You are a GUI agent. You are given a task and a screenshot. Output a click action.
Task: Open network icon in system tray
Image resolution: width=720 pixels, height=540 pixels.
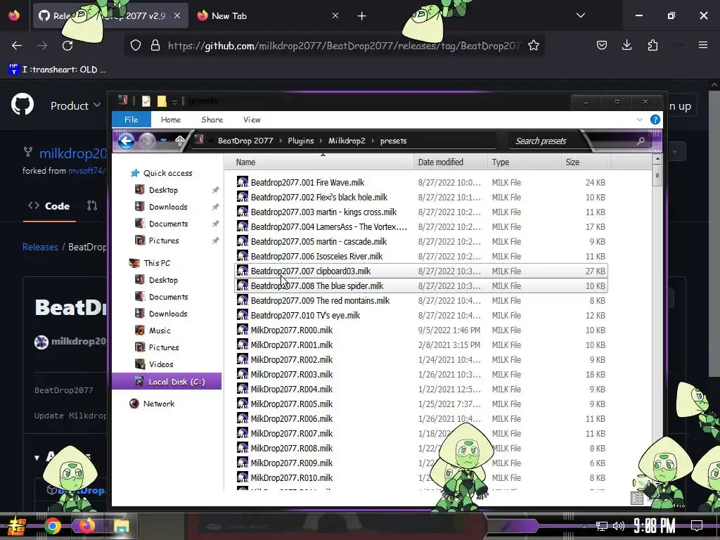click(601, 526)
